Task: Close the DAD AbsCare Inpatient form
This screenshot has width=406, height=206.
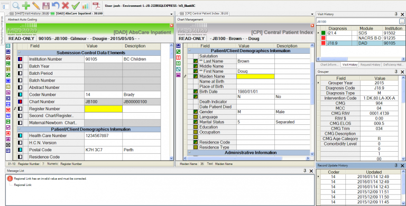Action: [171, 25]
